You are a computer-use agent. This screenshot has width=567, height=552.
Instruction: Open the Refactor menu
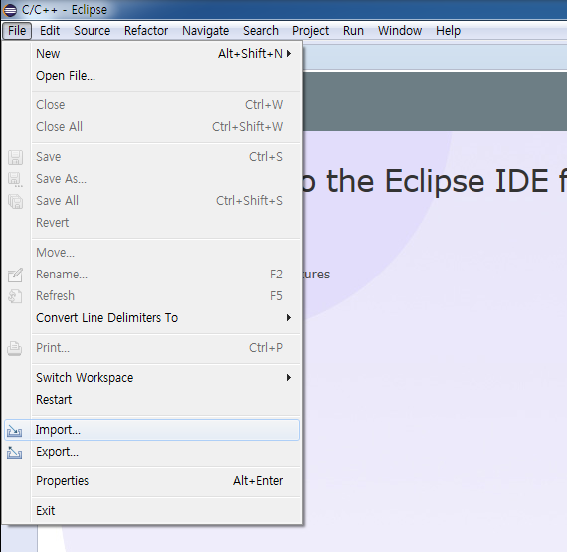[x=146, y=31]
